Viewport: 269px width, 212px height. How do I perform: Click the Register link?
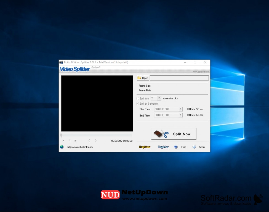(x=163, y=147)
